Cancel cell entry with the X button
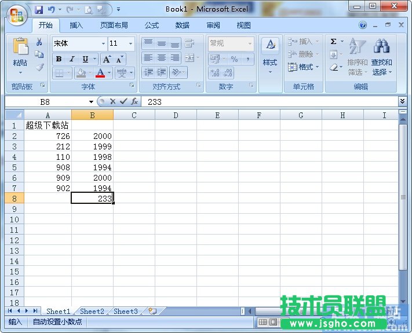412x333 pixels. click(112, 101)
